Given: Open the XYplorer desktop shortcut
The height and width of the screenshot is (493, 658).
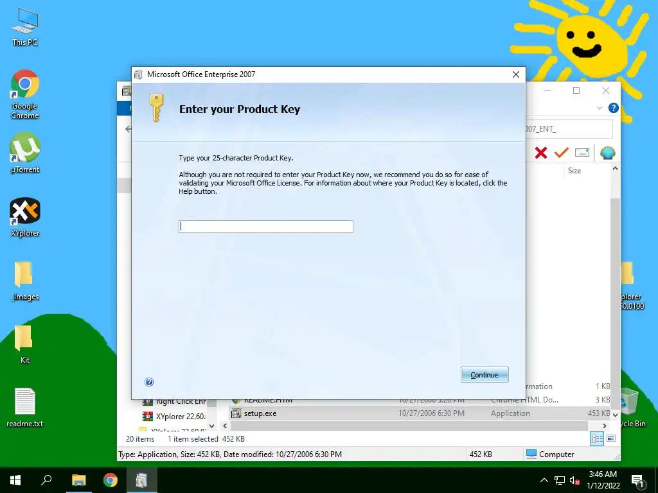Looking at the screenshot, I should (25, 217).
